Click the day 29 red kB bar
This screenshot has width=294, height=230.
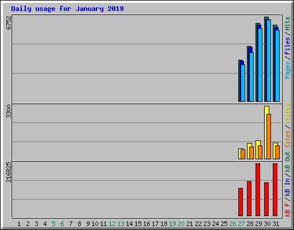pyautogui.click(x=258, y=190)
